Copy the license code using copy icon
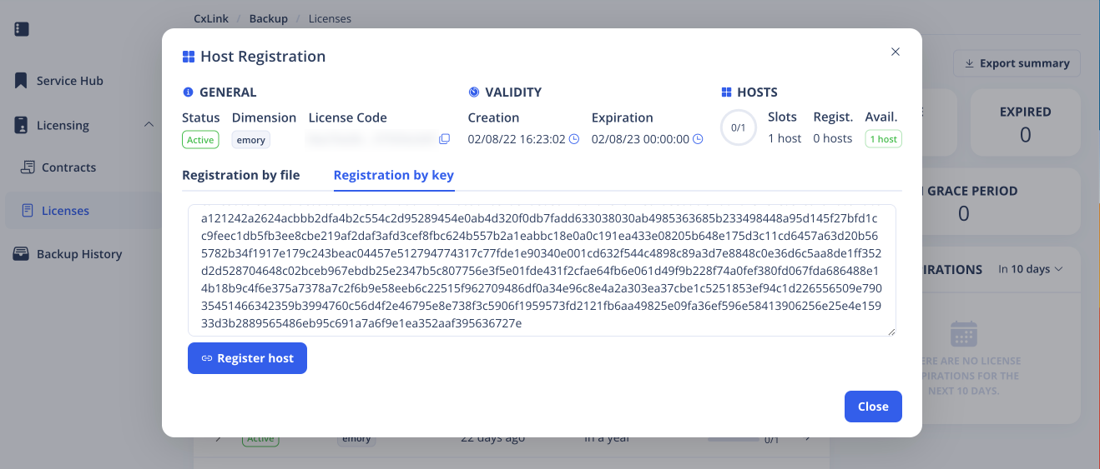 (x=445, y=139)
